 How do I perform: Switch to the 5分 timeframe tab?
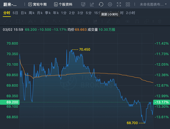[89, 13]
